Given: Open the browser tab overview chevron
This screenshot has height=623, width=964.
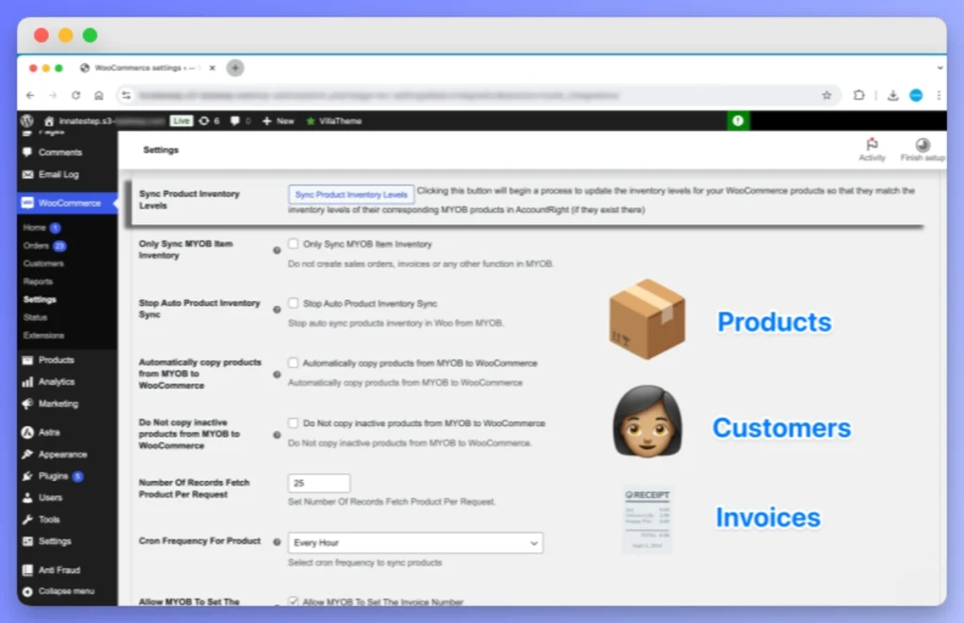Looking at the screenshot, I should [940, 68].
